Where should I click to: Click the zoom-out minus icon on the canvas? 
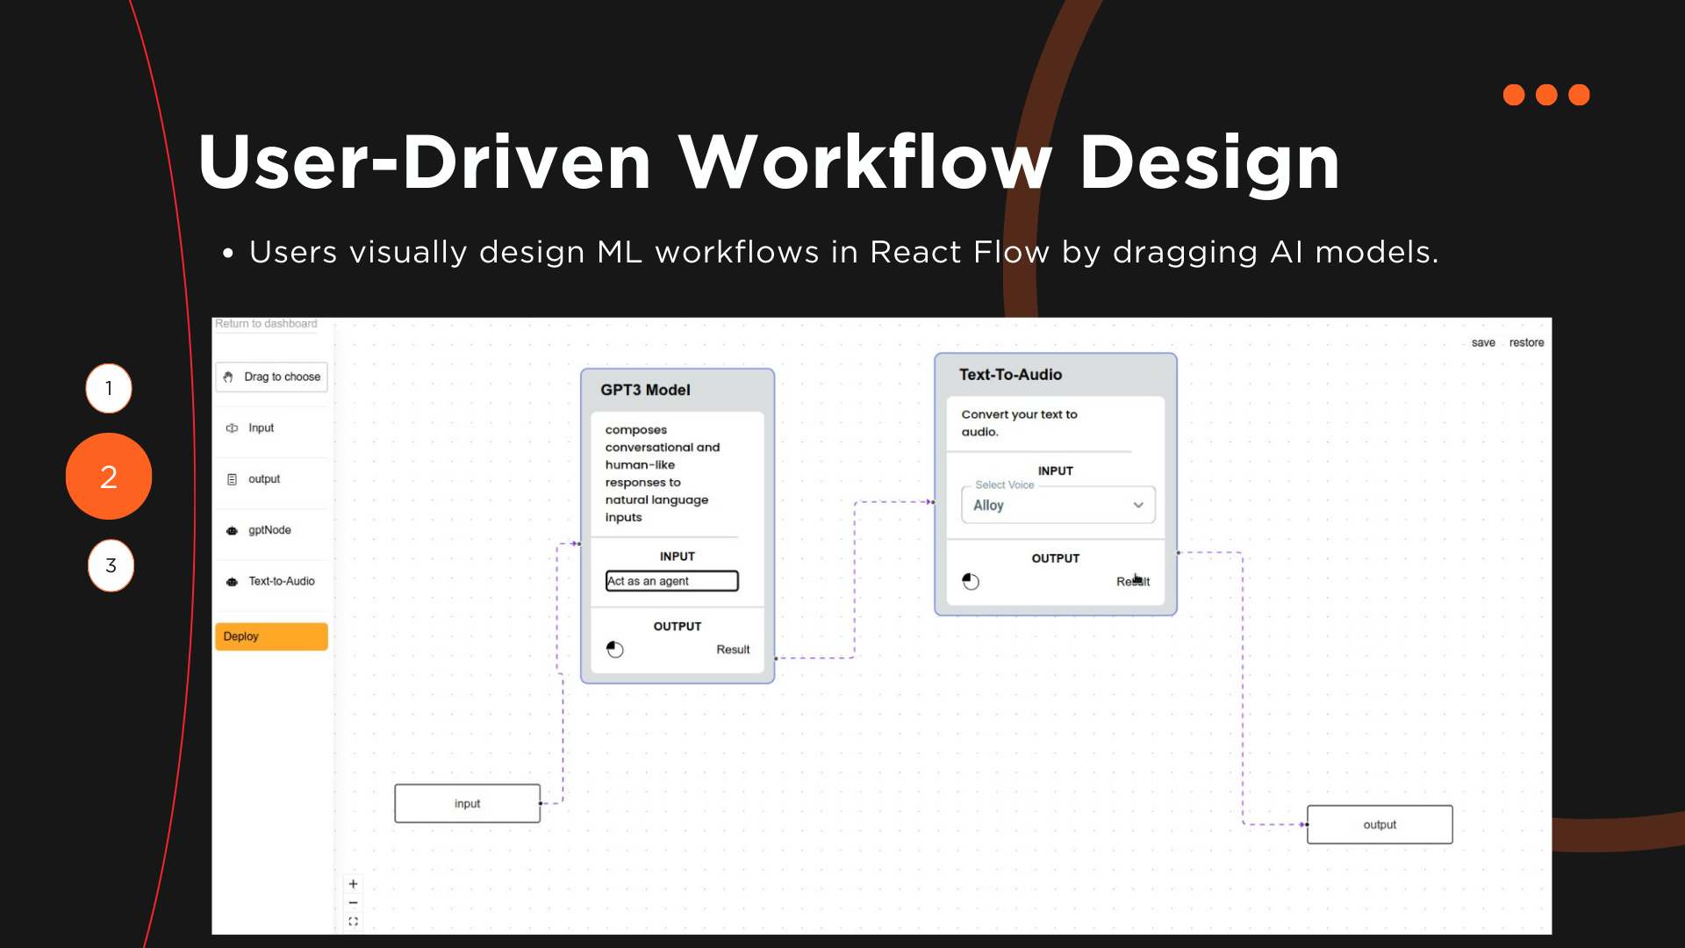point(354,902)
